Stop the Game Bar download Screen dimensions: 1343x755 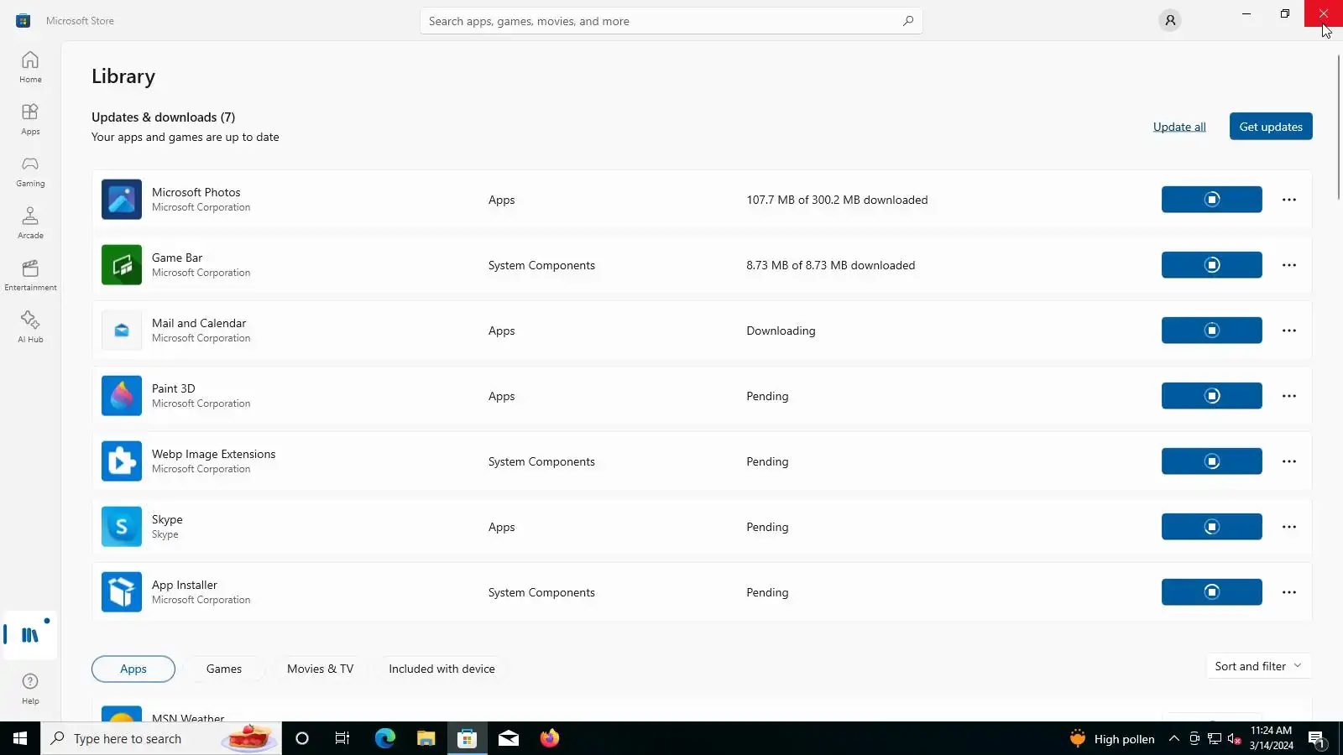click(1211, 265)
